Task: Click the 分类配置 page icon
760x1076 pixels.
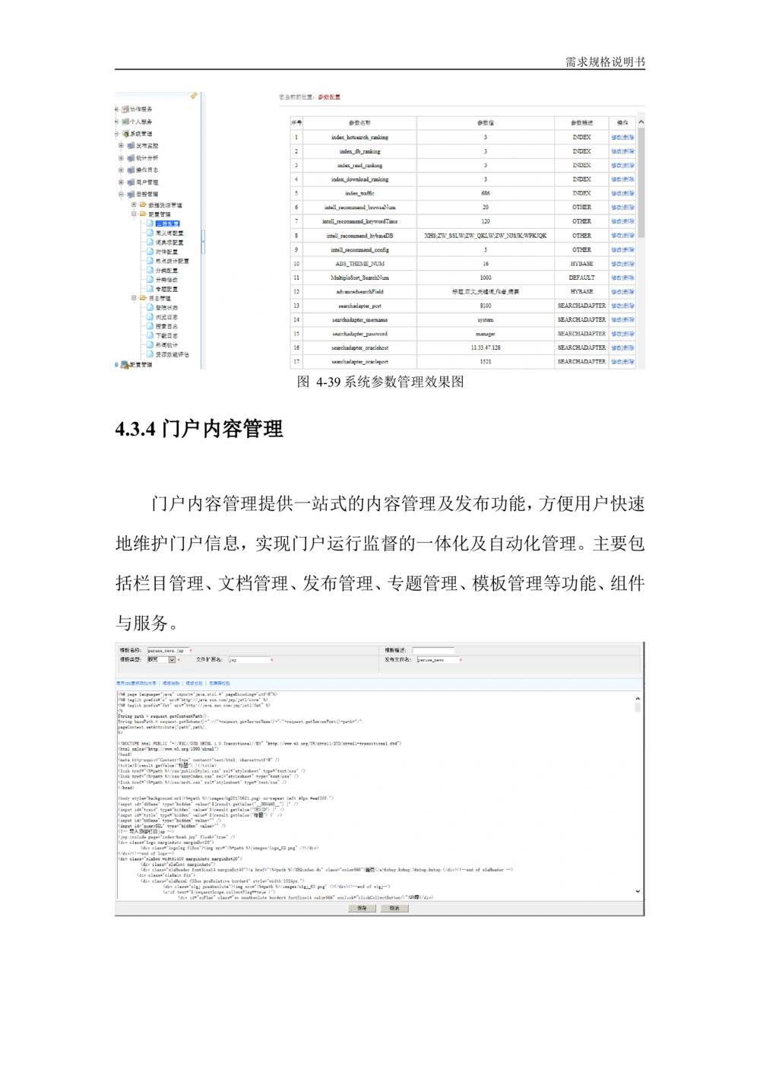Action: [x=150, y=271]
